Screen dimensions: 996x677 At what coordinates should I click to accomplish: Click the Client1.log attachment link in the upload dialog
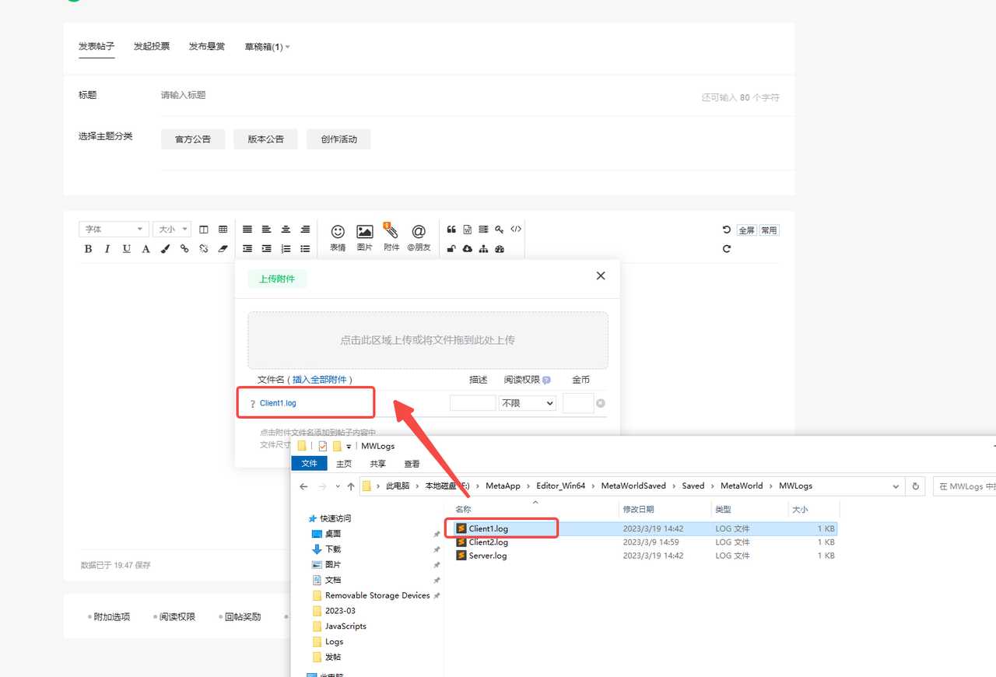pos(278,403)
